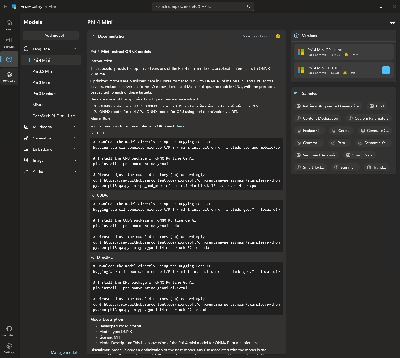Open the Content Moderation sample
The height and width of the screenshot is (358, 400).
pos(317,118)
